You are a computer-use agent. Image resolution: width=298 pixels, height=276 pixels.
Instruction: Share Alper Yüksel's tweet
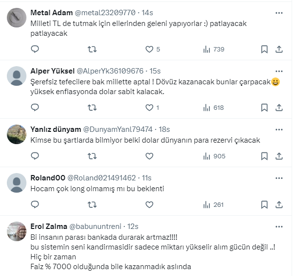(x=279, y=107)
